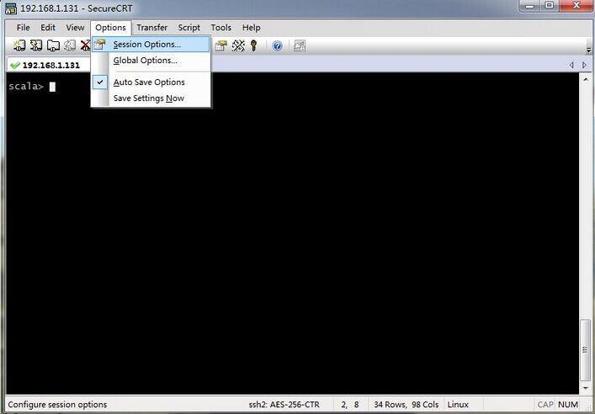Click ssh2: AES-256-CTR in the status bar
The height and width of the screenshot is (414, 595).
(284, 405)
